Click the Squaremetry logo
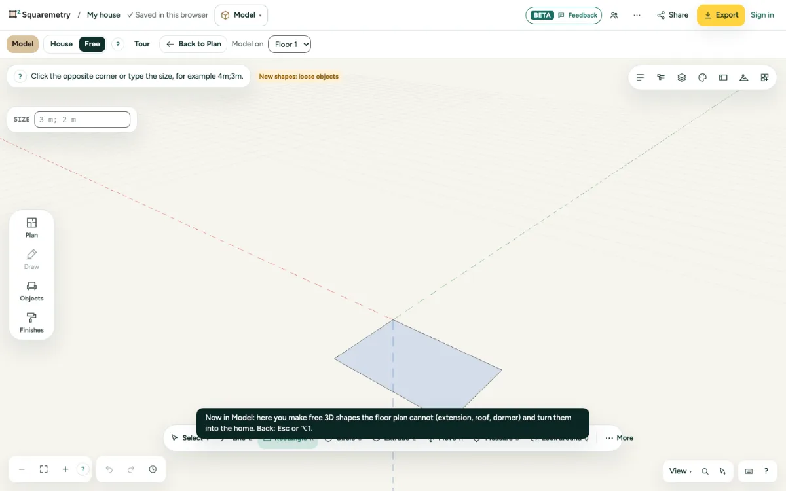This screenshot has width=786, height=491. 39,15
